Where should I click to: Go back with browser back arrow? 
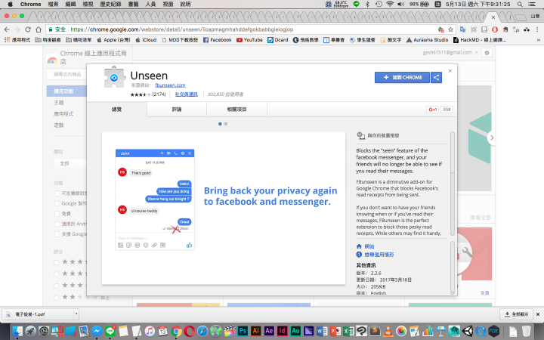coord(7,29)
